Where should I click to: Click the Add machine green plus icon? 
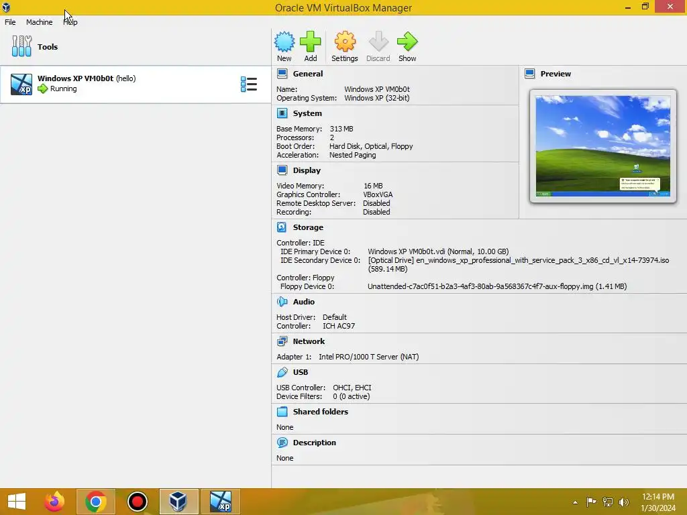(x=310, y=42)
